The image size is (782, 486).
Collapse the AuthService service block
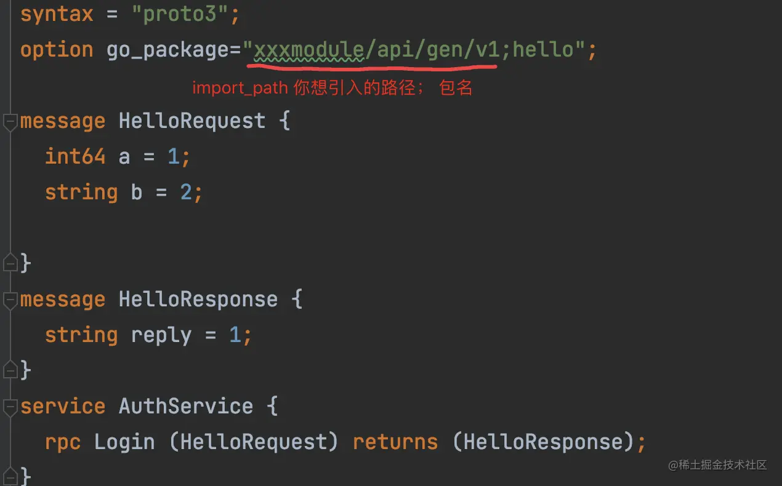[x=10, y=407]
